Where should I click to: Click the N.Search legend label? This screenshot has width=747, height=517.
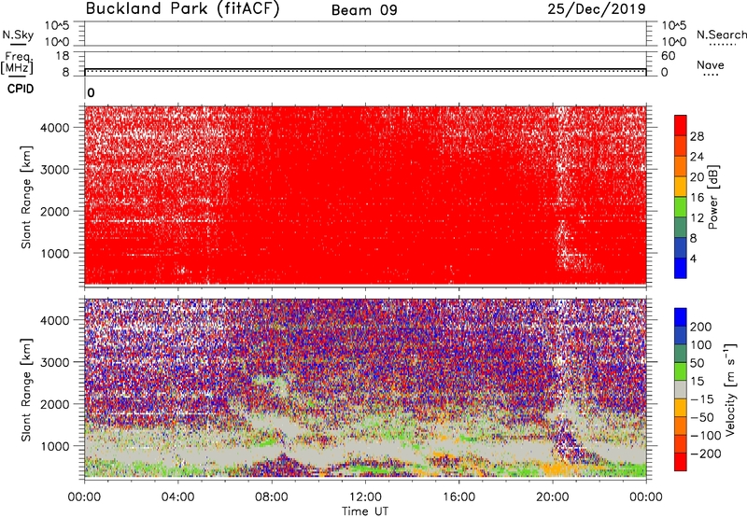click(721, 35)
